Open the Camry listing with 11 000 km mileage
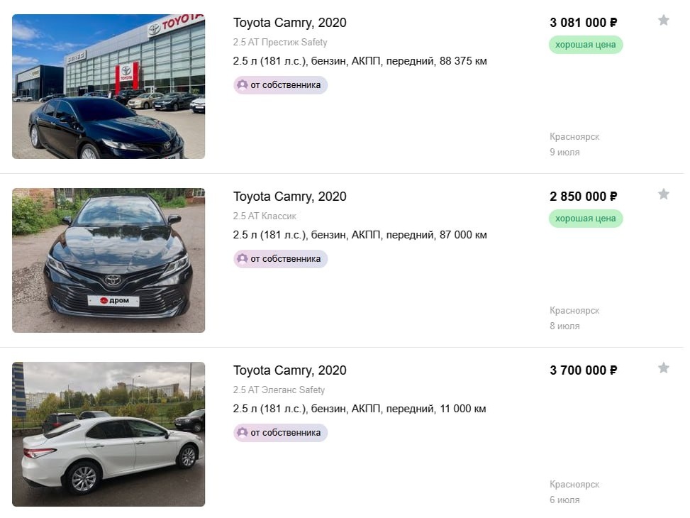The image size is (690, 518). click(x=289, y=370)
